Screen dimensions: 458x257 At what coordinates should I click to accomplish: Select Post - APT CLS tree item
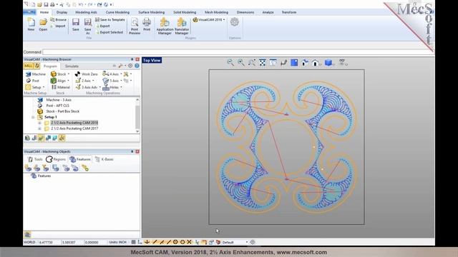pyautogui.click(x=57, y=106)
